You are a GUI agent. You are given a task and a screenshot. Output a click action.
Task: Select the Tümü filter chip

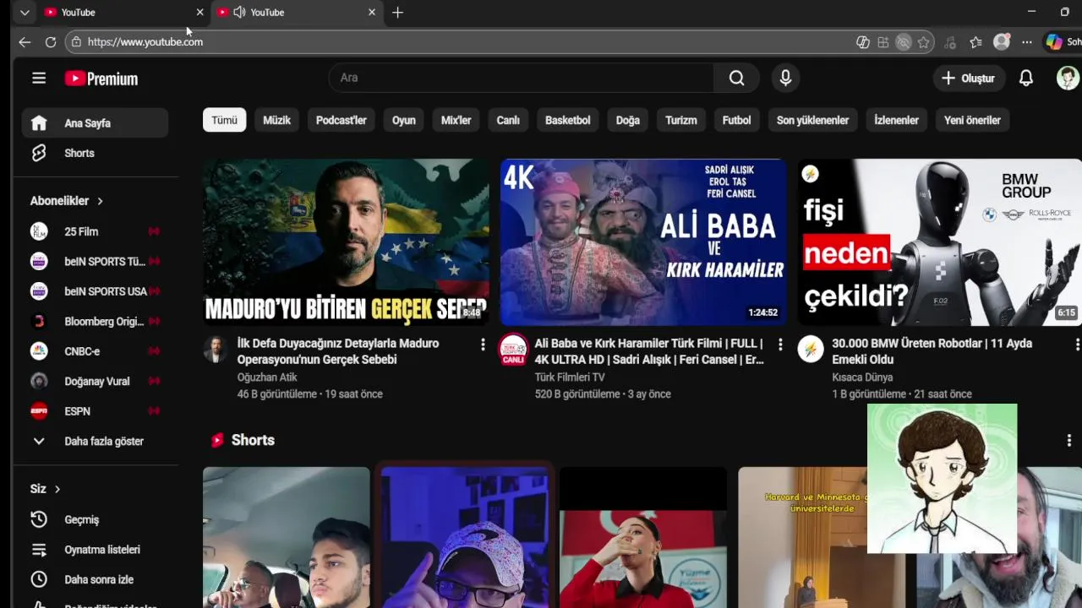(x=224, y=120)
